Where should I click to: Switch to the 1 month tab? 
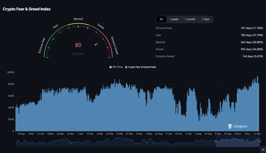click(190, 19)
